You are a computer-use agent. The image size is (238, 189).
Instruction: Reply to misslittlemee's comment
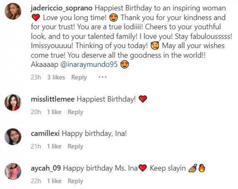click(x=76, y=112)
